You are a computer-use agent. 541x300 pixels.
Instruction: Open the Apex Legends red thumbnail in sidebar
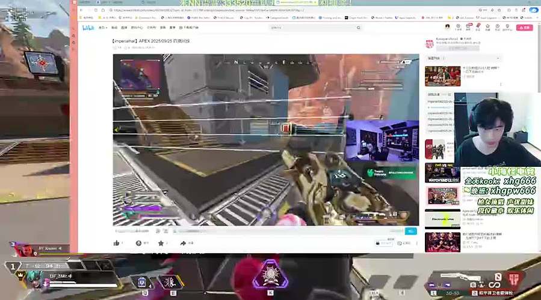tap(435, 149)
